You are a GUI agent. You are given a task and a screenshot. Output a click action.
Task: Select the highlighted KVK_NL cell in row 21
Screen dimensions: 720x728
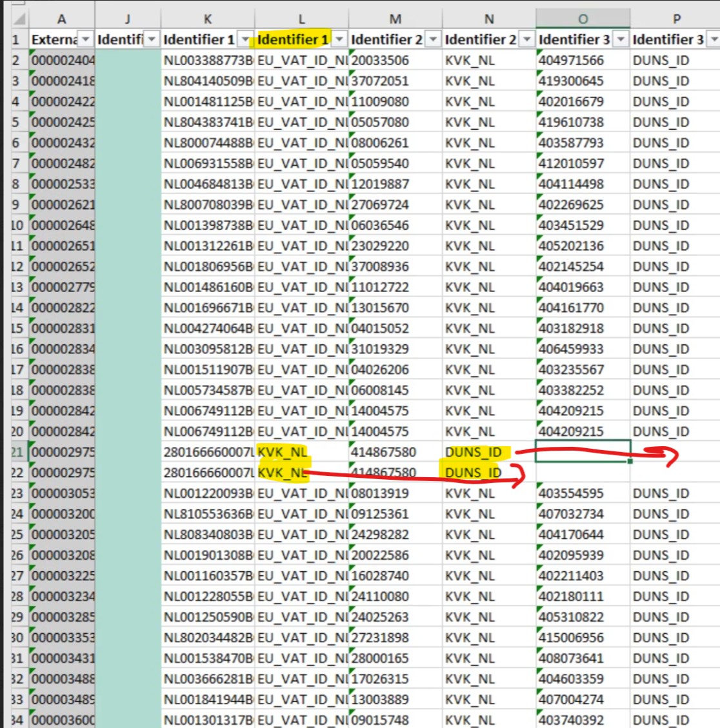tap(301, 452)
